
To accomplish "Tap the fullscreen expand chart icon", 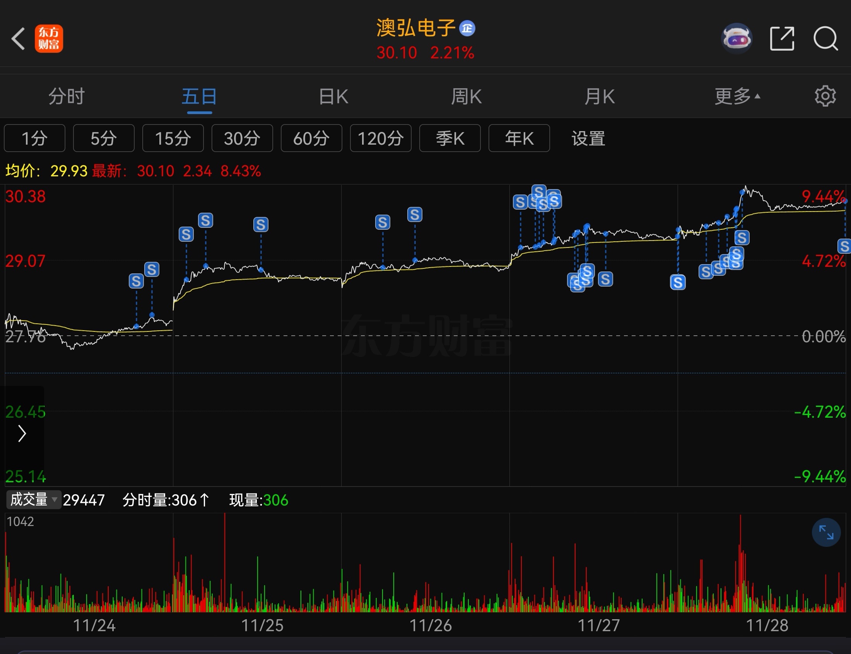I will tap(826, 532).
